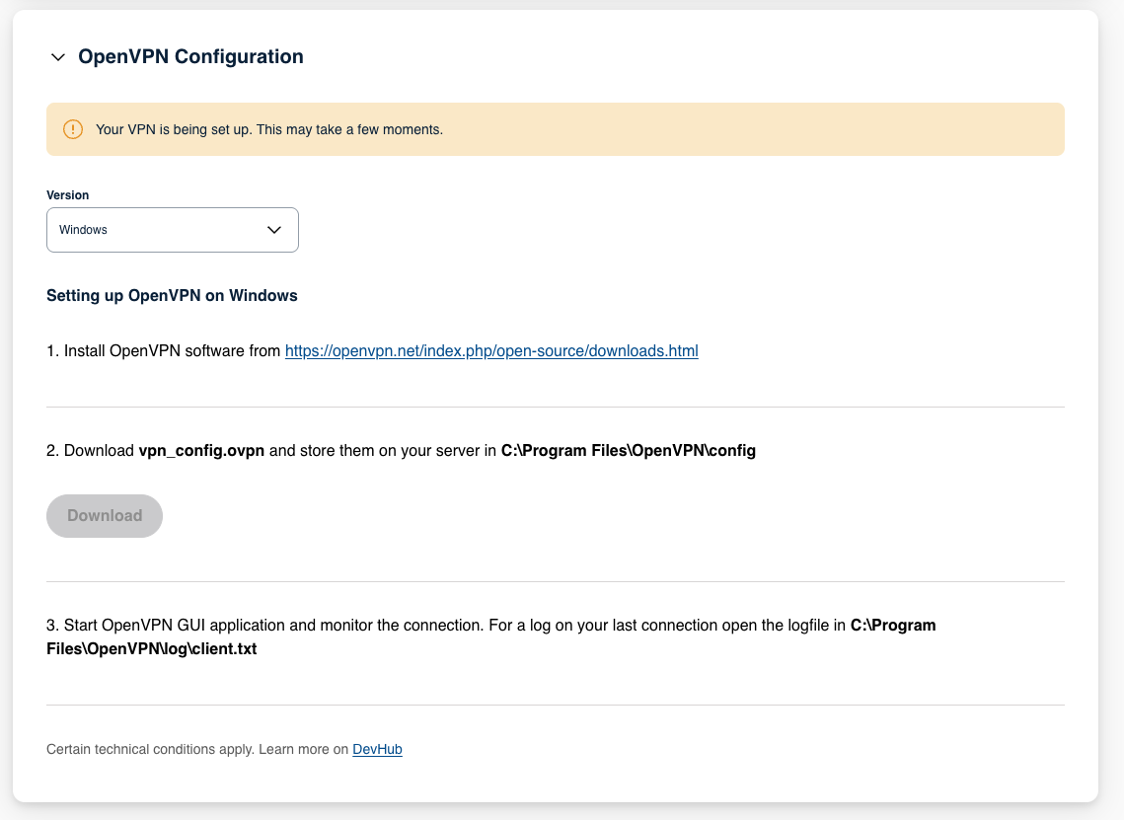Click the Setting up OpenVPN on Windows subheading

(172, 295)
